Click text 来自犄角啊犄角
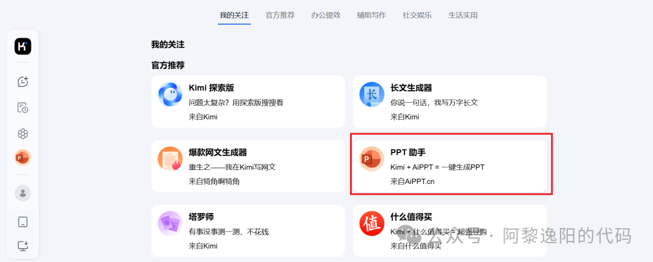653x262 pixels. click(x=214, y=182)
